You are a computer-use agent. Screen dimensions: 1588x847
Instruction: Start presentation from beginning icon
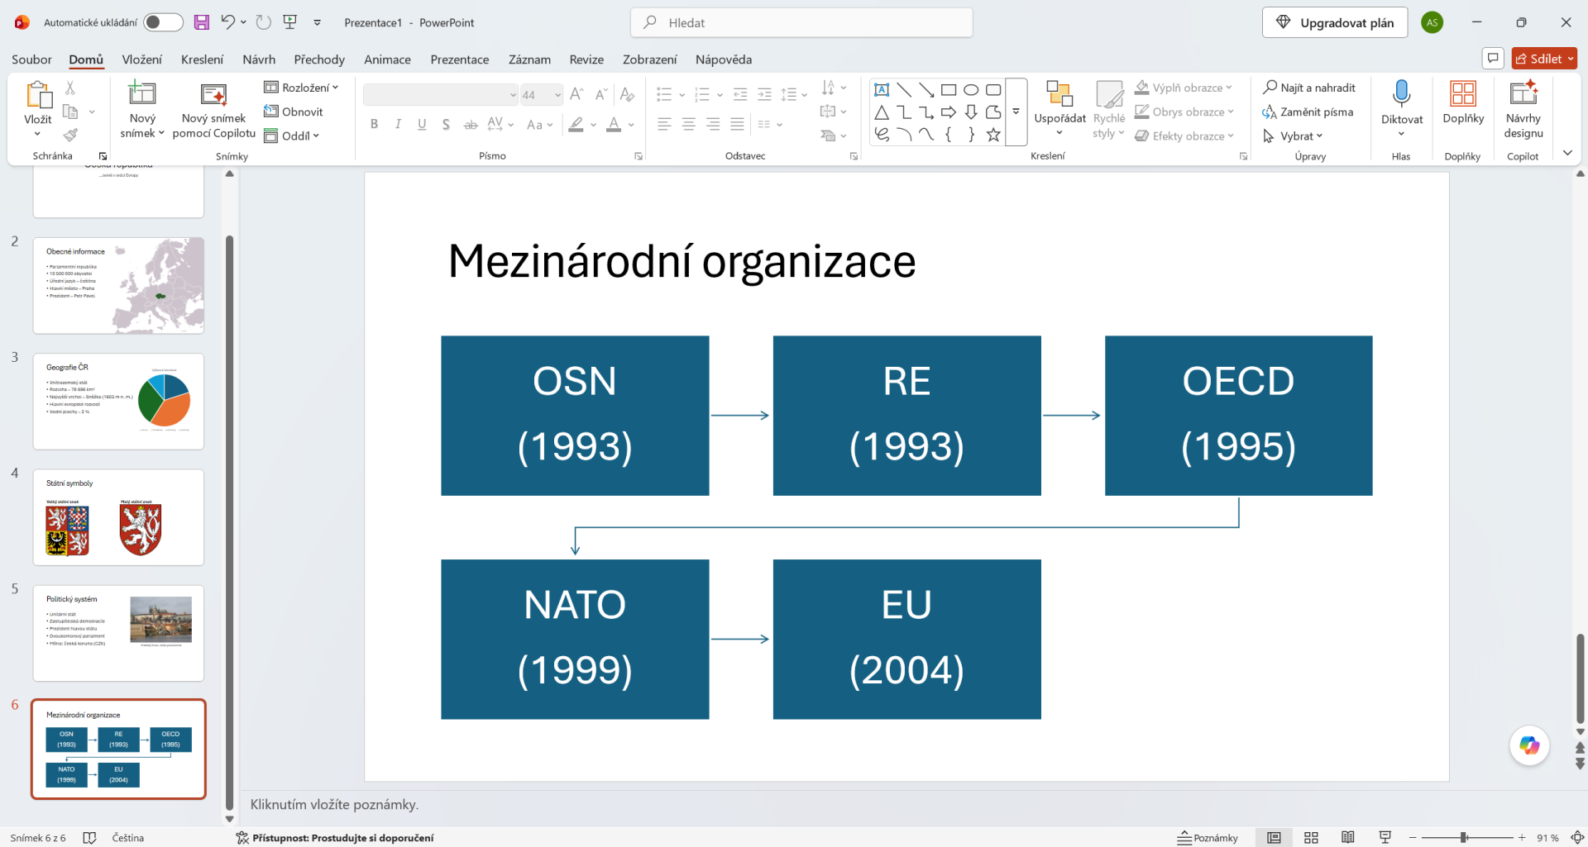[x=290, y=22]
